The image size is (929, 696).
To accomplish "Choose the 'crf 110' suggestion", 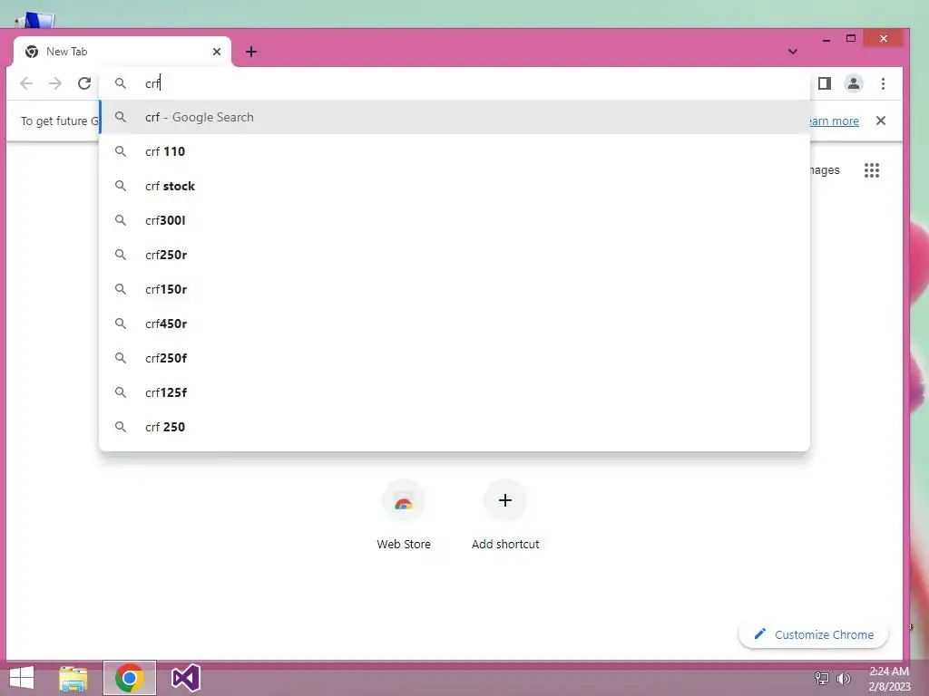I will pos(455,151).
